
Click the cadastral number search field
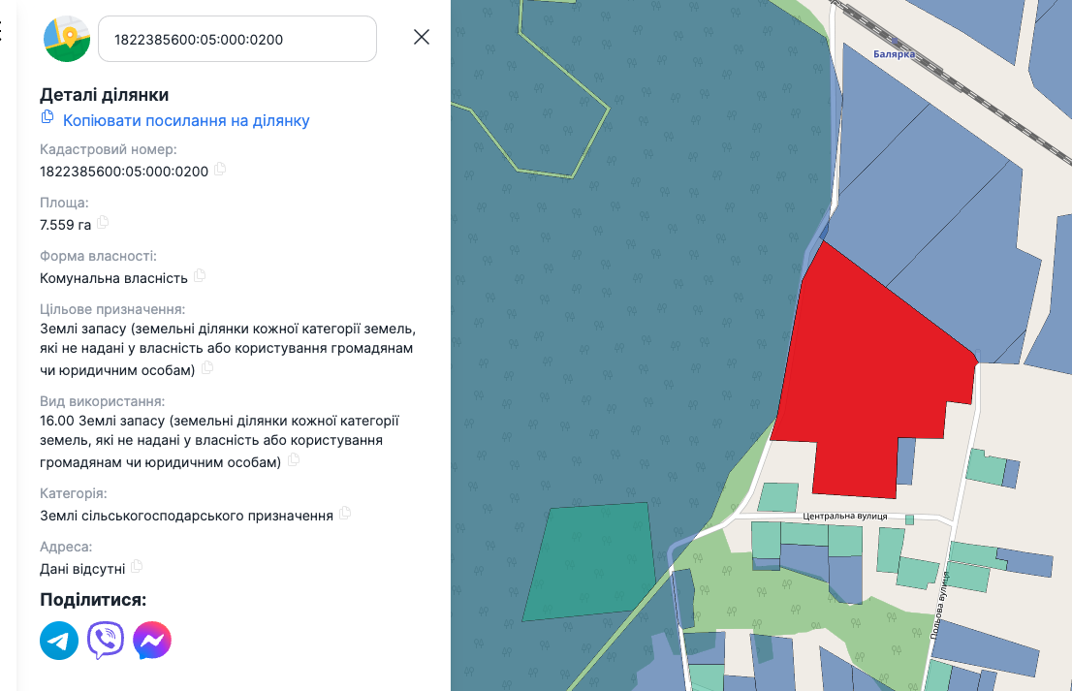[236, 39]
